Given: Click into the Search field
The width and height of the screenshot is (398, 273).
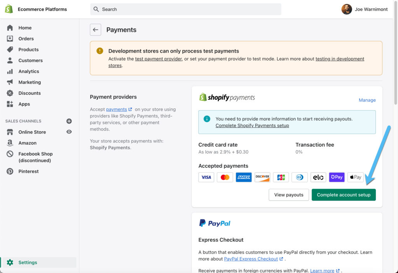Looking at the screenshot, I should click(x=185, y=9).
